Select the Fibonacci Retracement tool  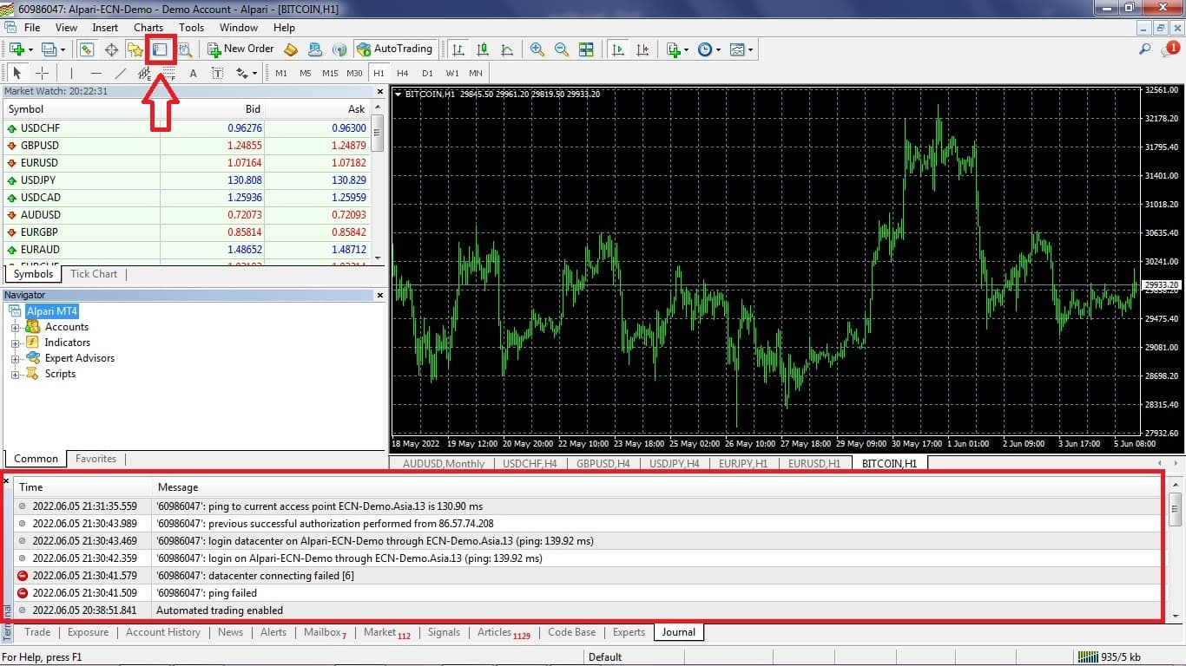(168, 73)
